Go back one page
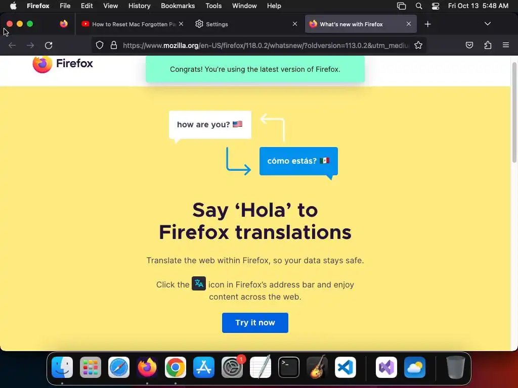518x388 pixels. [12, 45]
